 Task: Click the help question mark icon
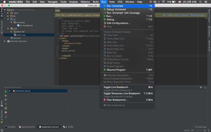(6, 117)
